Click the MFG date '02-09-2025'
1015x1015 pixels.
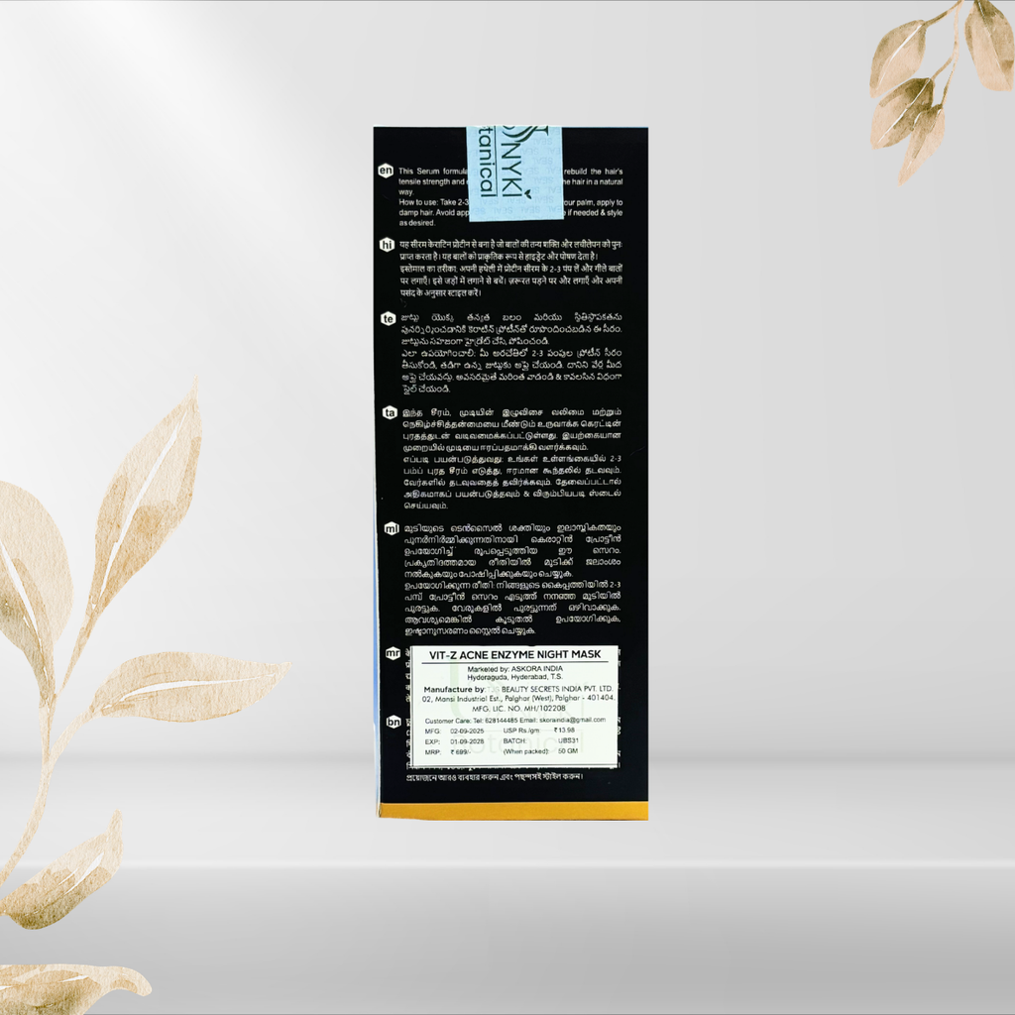467,731
